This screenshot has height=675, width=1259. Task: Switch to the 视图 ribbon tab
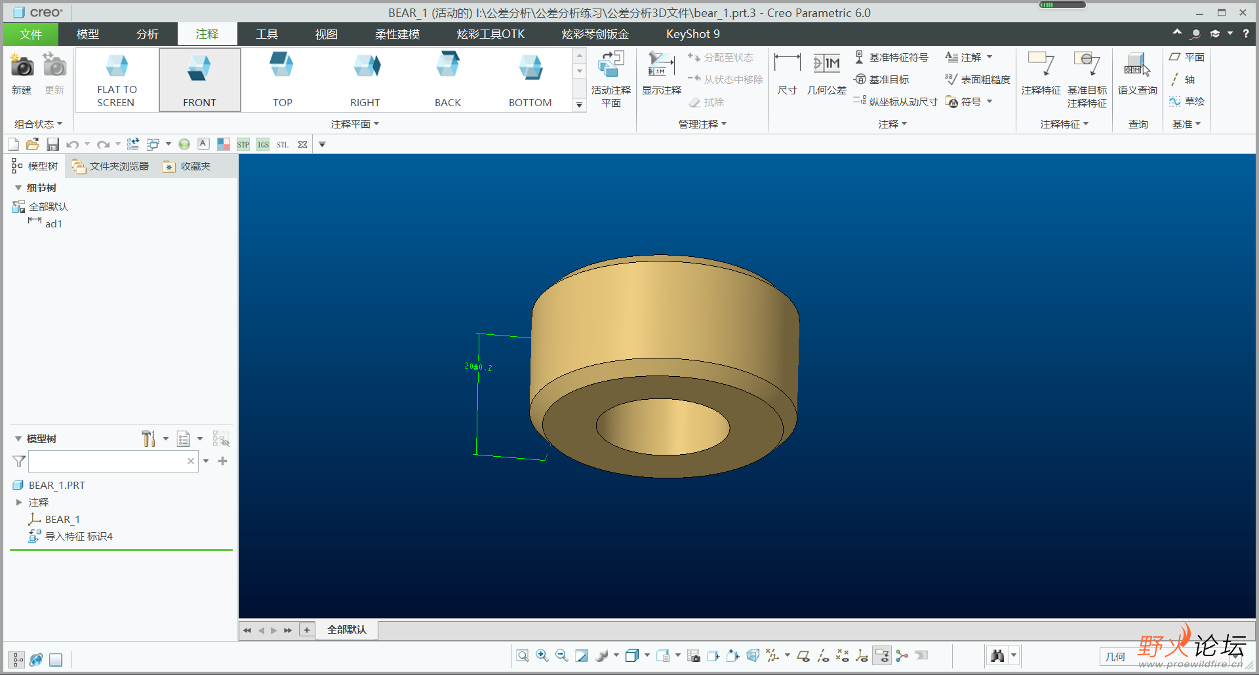click(x=327, y=34)
